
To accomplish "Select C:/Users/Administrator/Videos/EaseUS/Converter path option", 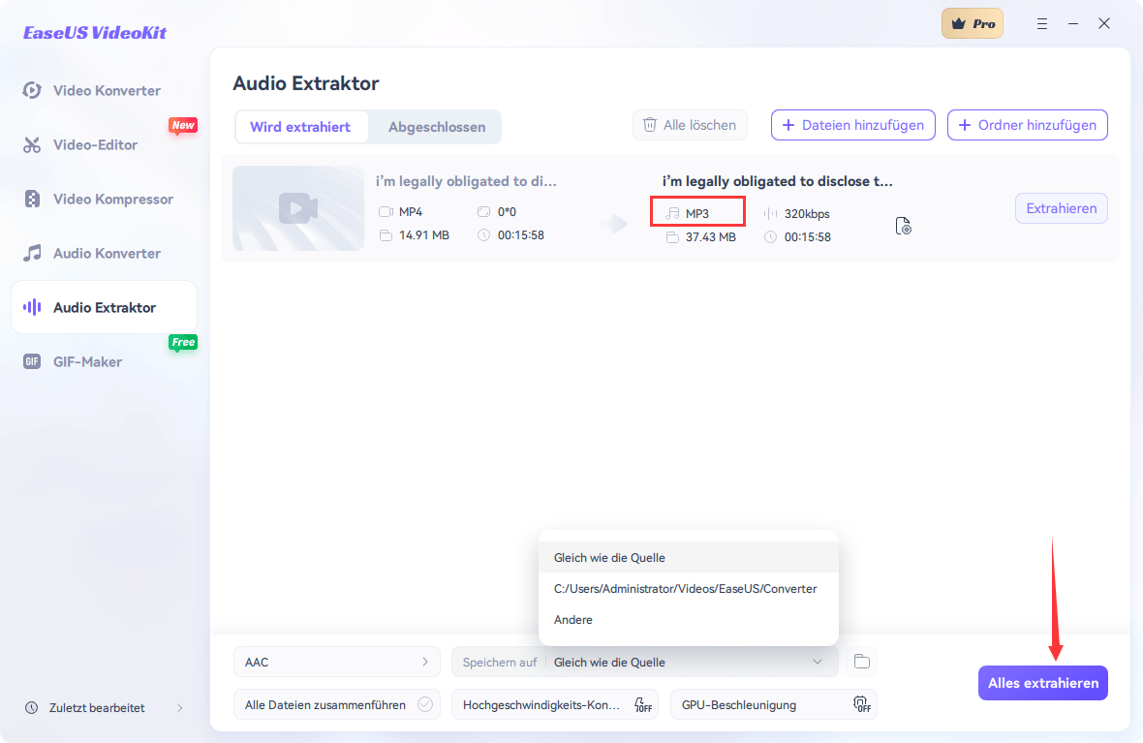I will [x=688, y=588].
